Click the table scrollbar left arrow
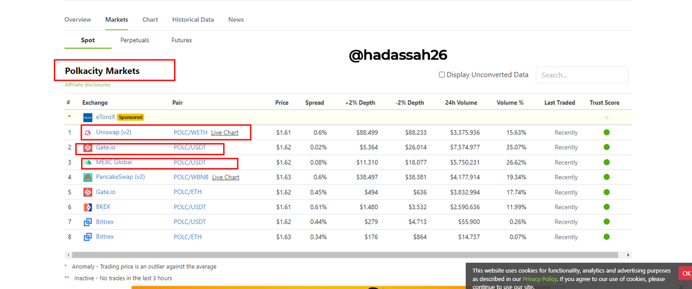692x289 pixels. (x=68, y=254)
